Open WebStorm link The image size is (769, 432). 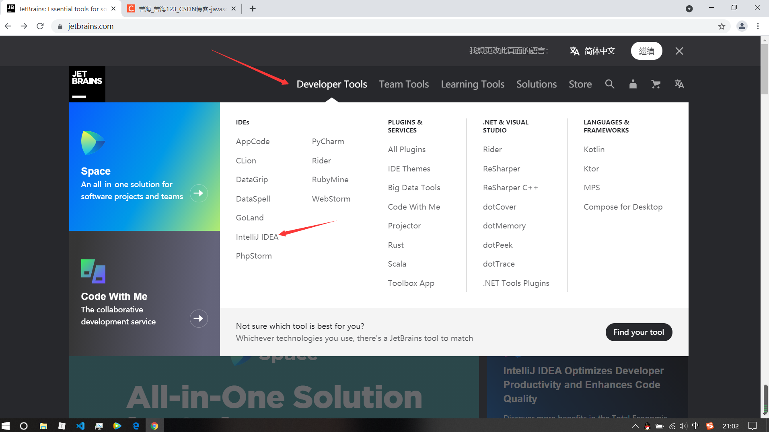click(x=331, y=199)
